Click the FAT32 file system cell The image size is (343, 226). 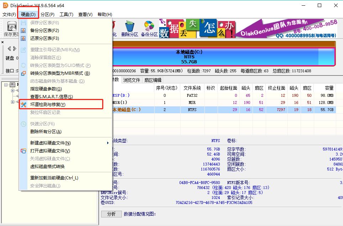[x=192, y=95]
